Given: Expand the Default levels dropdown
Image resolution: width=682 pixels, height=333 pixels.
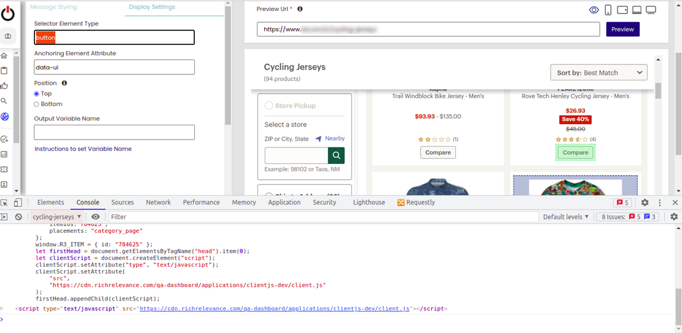Looking at the screenshot, I should 566,217.
